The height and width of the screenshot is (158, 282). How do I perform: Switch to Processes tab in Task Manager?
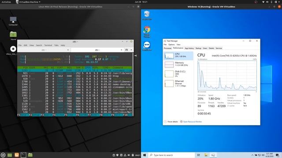[x=167, y=48]
